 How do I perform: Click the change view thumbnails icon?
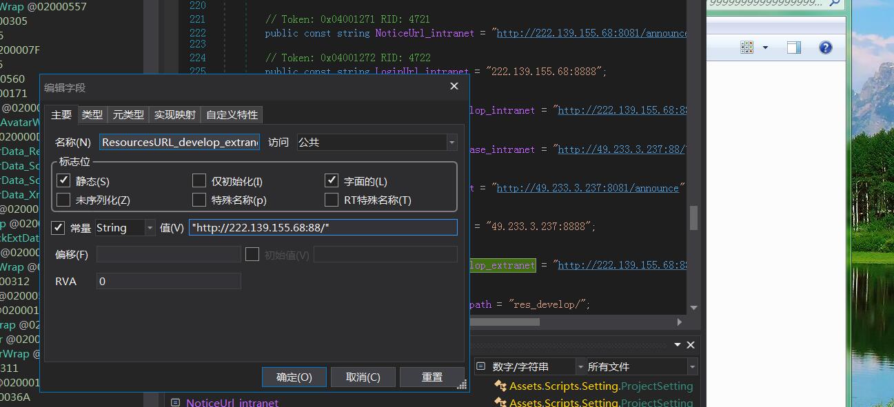746,48
